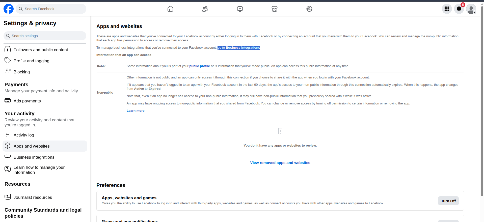Image resolution: width=484 pixels, height=222 pixels.
Task: Click the Preferences heading
Action: coord(111,185)
